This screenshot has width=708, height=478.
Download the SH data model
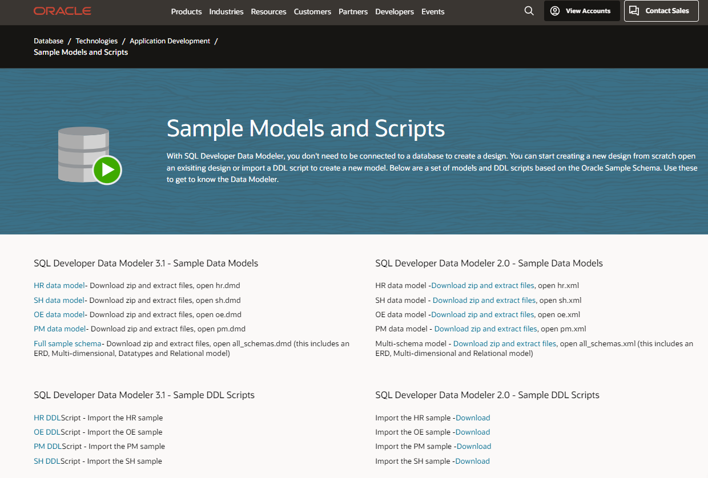(x=59, y=300)
